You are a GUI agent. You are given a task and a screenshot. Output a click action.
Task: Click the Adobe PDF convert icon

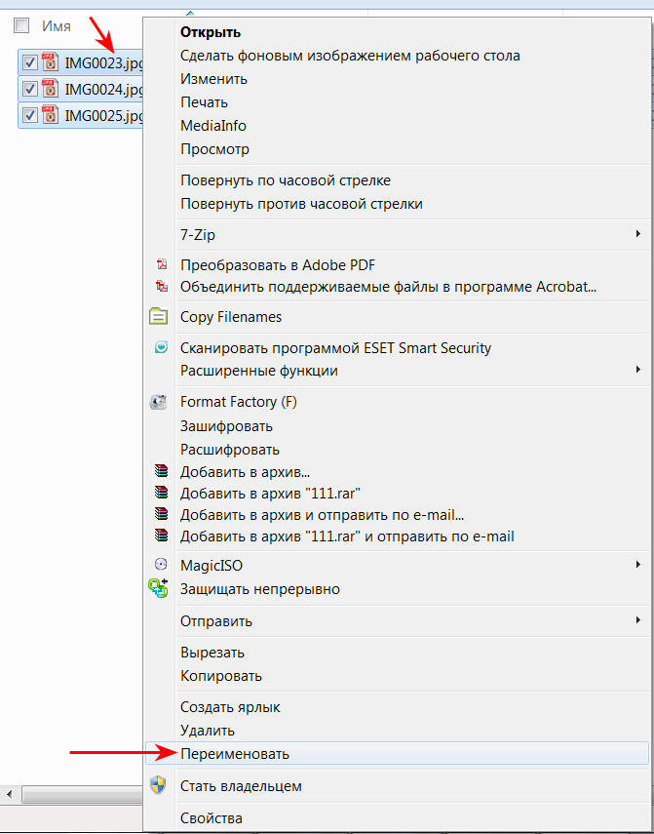pyautogui.click(x=162, y=264)
